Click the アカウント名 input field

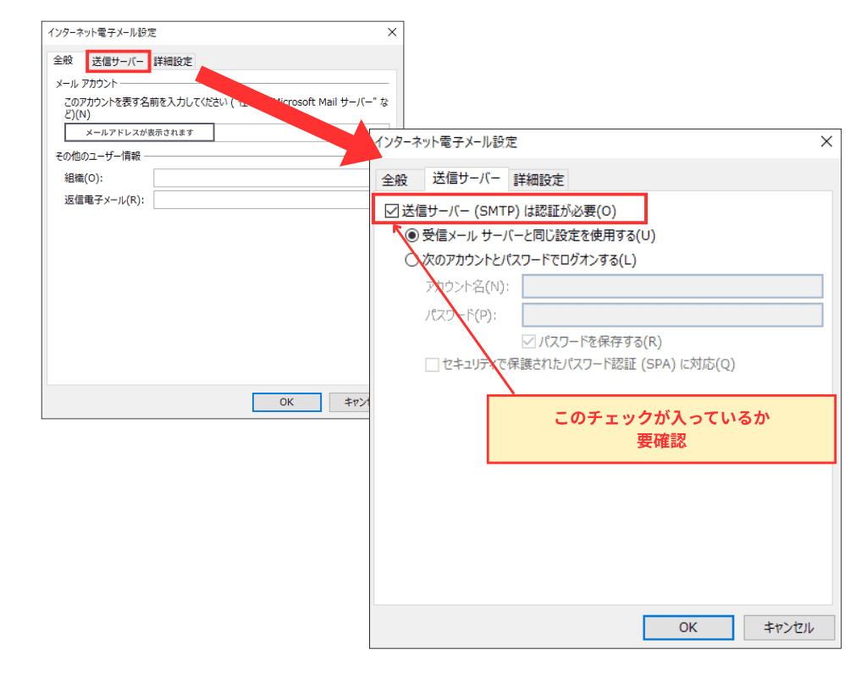672,287
